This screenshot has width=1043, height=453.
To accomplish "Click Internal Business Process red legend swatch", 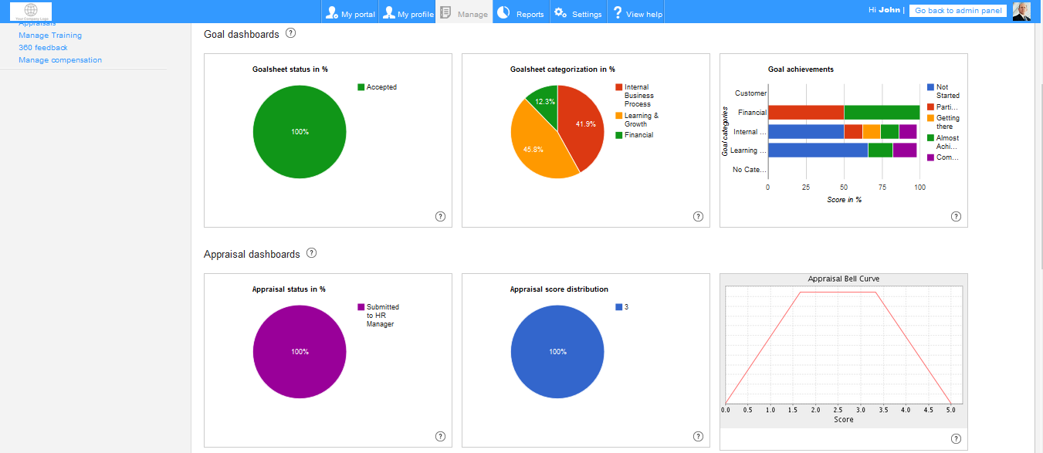I will coord(618,87).
